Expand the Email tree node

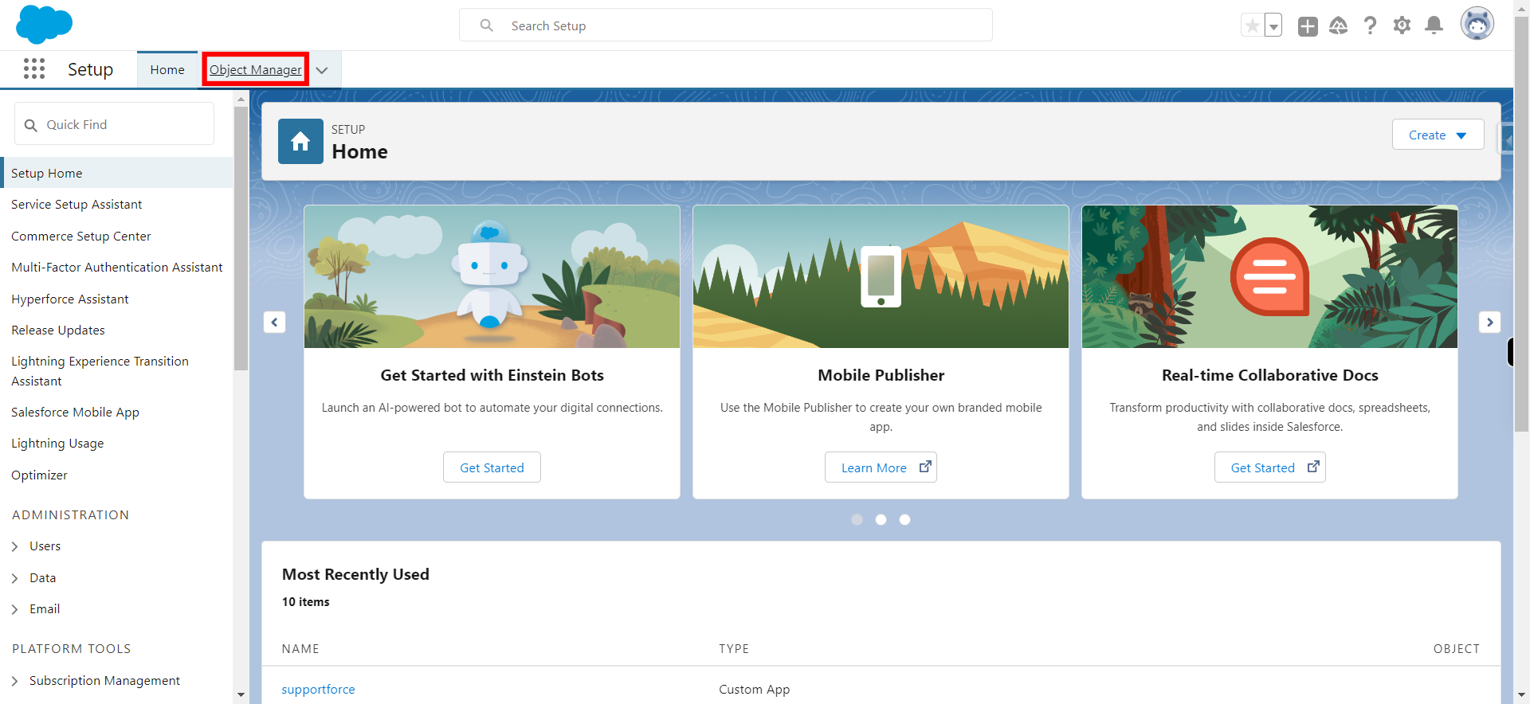pyautogui.click(x=15, y=609)
